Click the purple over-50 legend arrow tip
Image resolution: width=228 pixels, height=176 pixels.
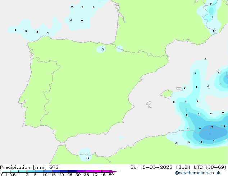coord(114,171)
